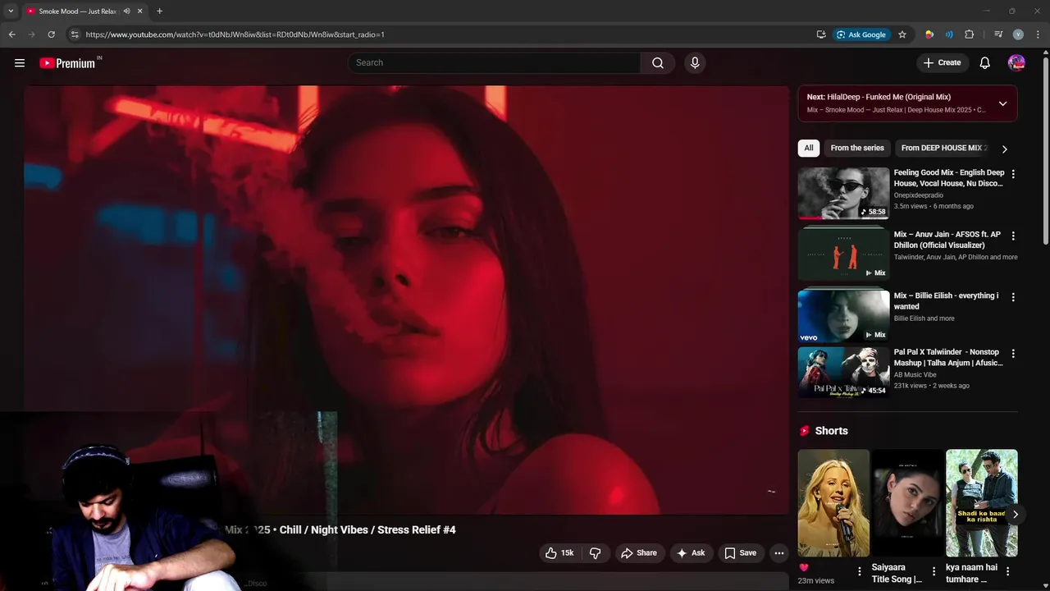1050x591 pixels.
Task: Open more actions under the video
Action: coord(779,553)
